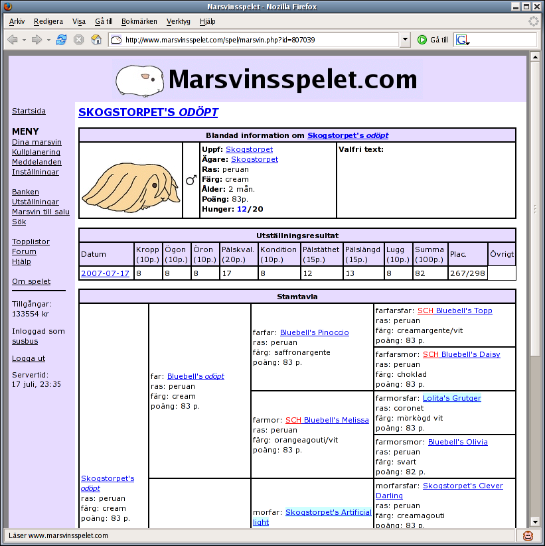The width and height of the screenshot is (545, 546).
Task: Click the Marsvinsspelet.com logo banner
Action: tap(268, 80)
